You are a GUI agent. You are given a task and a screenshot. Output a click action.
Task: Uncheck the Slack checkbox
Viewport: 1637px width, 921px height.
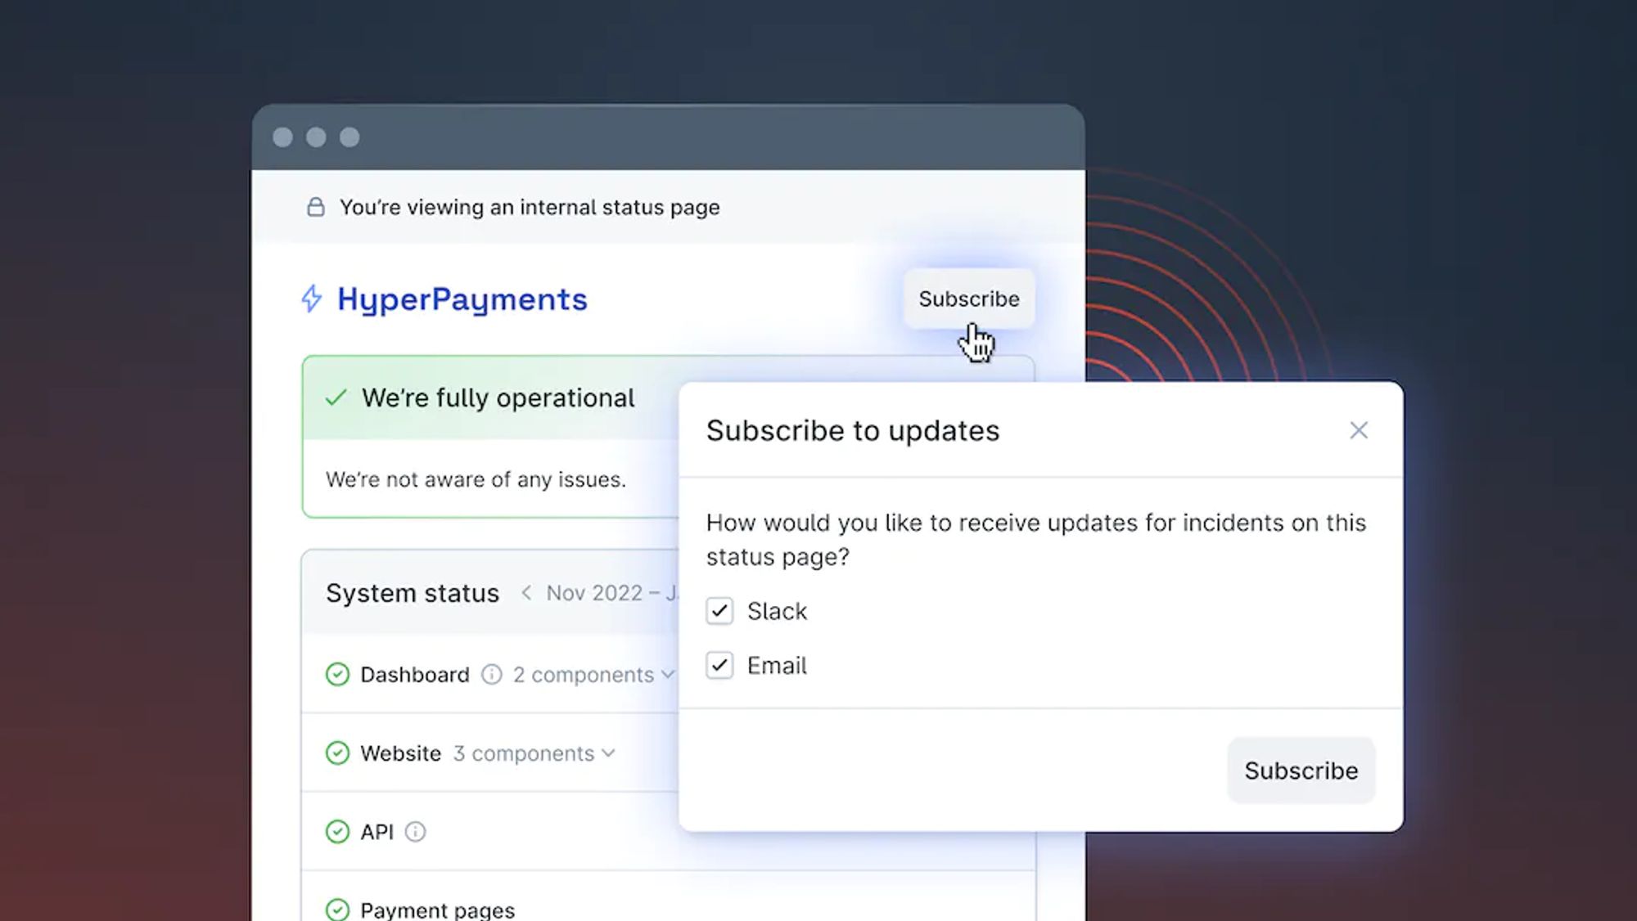tap(719, 611)
